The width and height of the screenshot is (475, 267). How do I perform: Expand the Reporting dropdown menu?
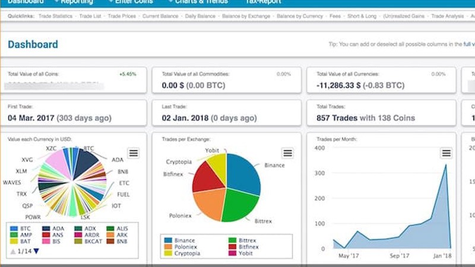click(x=76, y=2)
